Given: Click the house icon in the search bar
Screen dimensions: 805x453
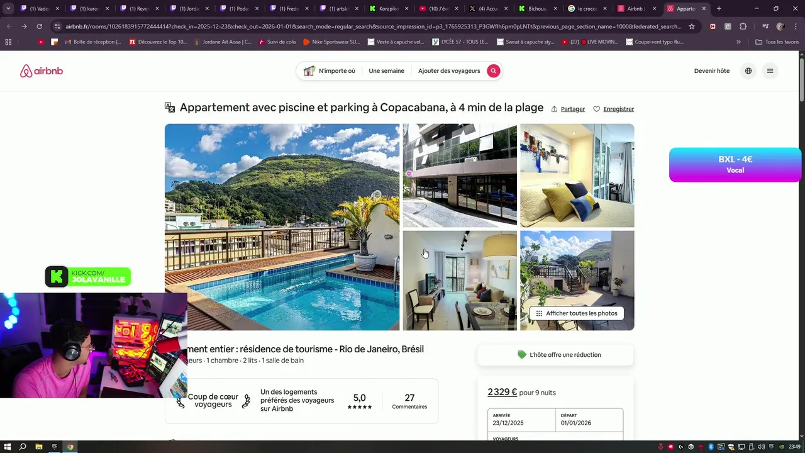Looking at the screenshot, I should point(309,71).
